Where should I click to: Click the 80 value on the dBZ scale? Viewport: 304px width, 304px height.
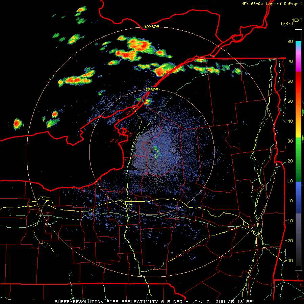(x=290, y=42)
